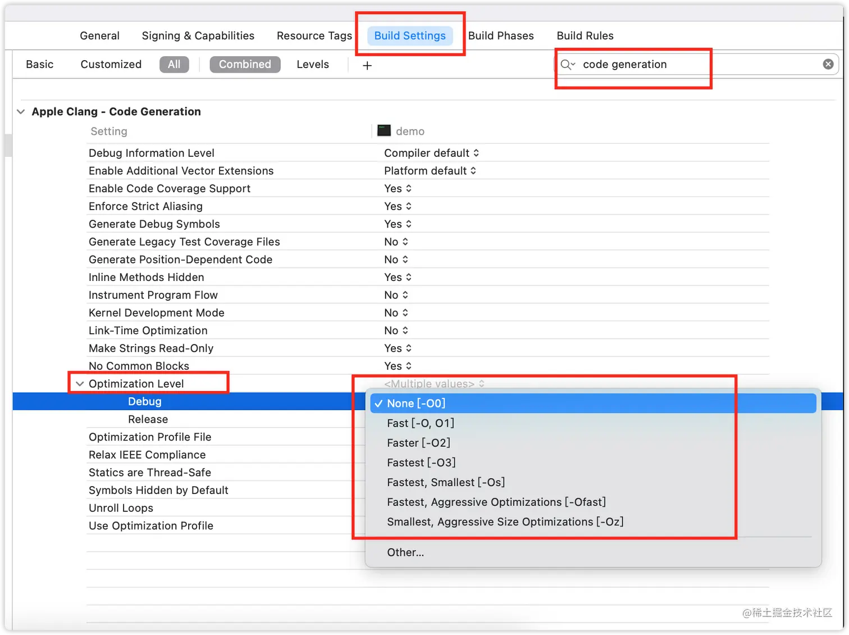Viewport: 849px width, 635px height.
Task: Change Generate Legacy Test Coverage Files value
Action: point(396,242)
